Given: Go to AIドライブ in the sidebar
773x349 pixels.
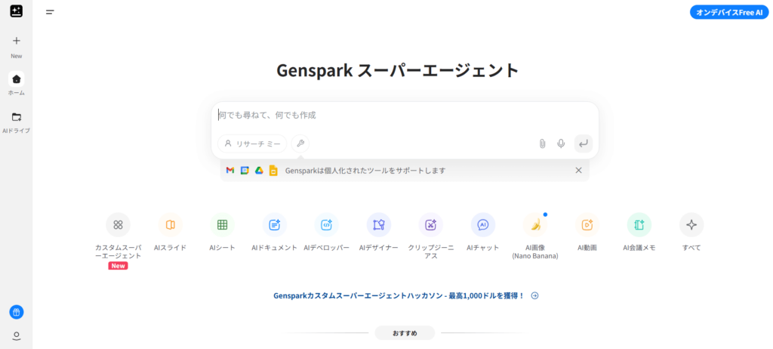Looking at the screenshot, I should point(17,117).
